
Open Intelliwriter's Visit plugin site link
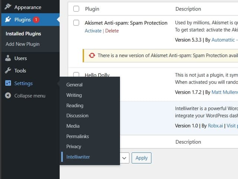(232, 126)
